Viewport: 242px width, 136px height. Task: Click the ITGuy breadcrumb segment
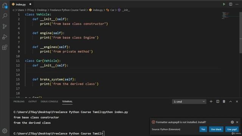(30, 10)
